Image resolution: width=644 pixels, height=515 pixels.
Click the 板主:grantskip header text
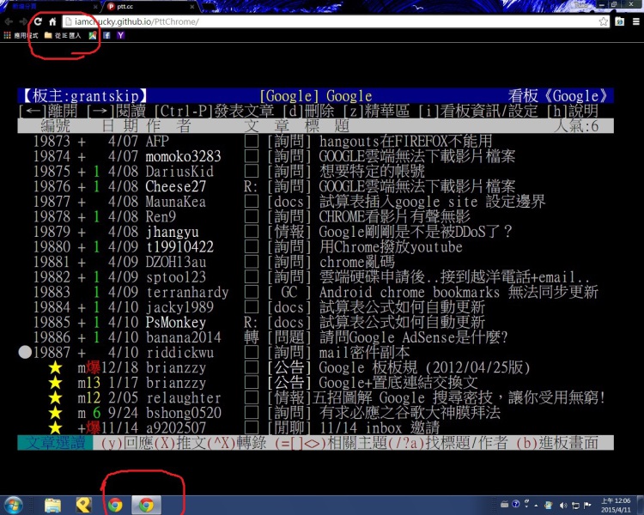coord(84,95)
